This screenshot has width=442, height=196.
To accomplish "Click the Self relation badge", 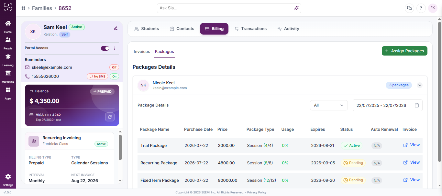I will point(65,35).
